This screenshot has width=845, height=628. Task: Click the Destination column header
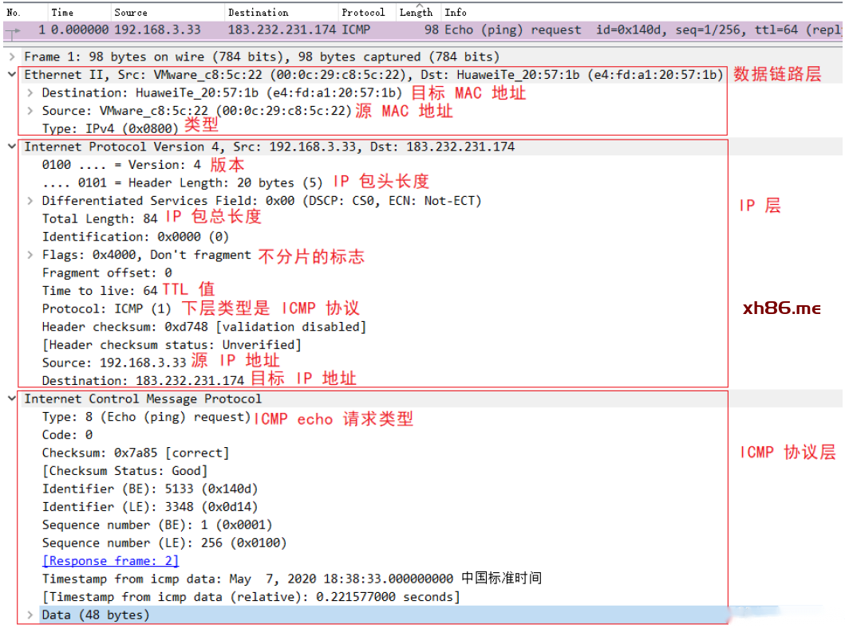click(258, 12)
